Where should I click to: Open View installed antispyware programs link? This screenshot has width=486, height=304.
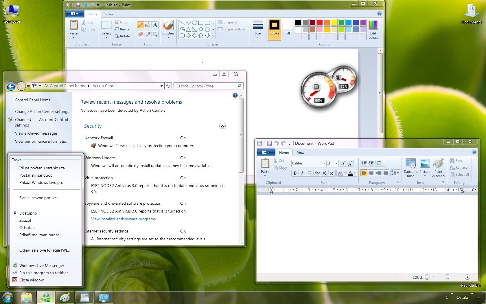point(123,219)
